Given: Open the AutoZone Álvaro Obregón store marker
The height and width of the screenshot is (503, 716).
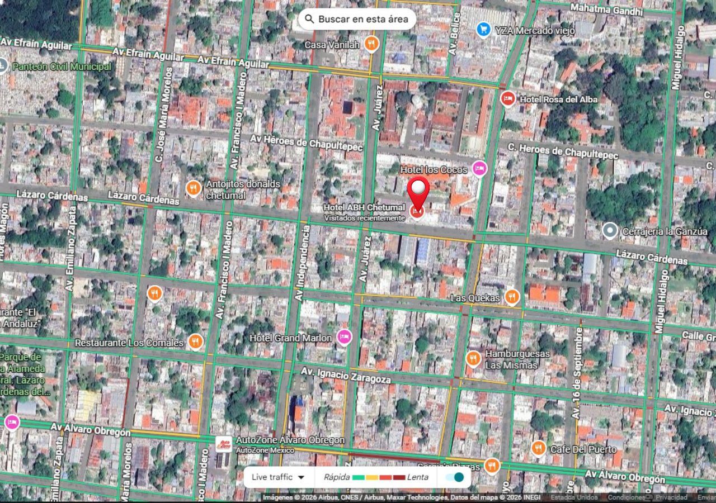Looking at the screenshot, I should click(223, 444).
